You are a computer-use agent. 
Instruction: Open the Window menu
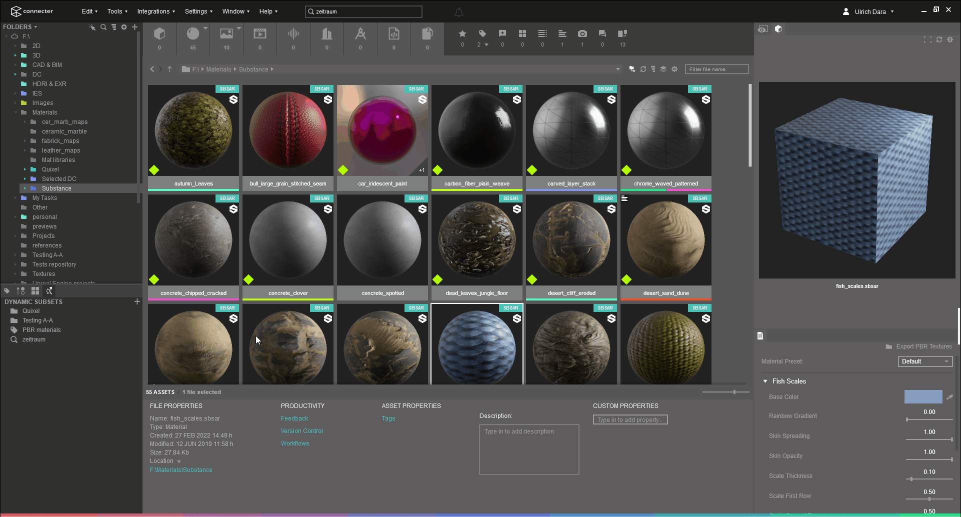coord(236,11)
